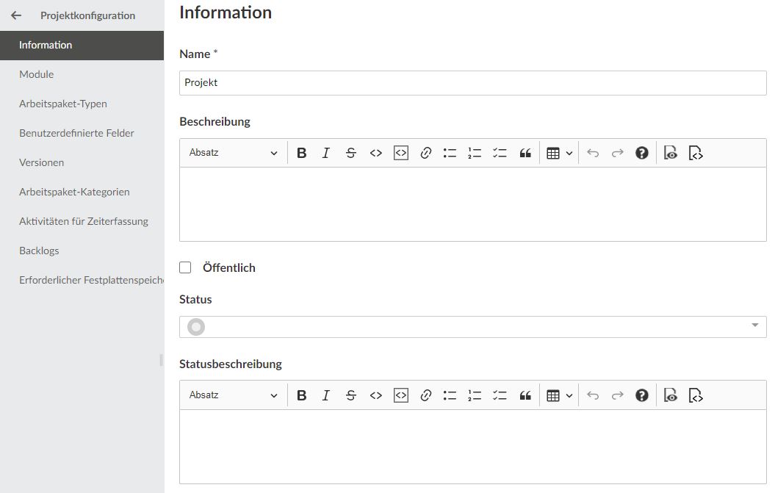Open Benutzerdefinierte Felder page
775x493 pixels.
[76, 133]
